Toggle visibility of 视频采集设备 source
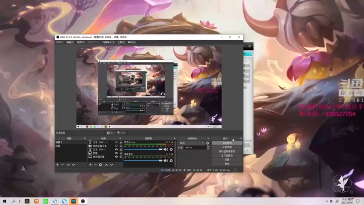364x205 pixels. [x=116, y=146]
